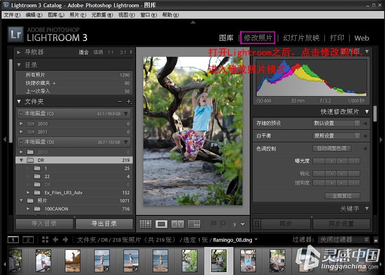Select 快捷收藏夹 in the catalog

click(x=74, y=83)
